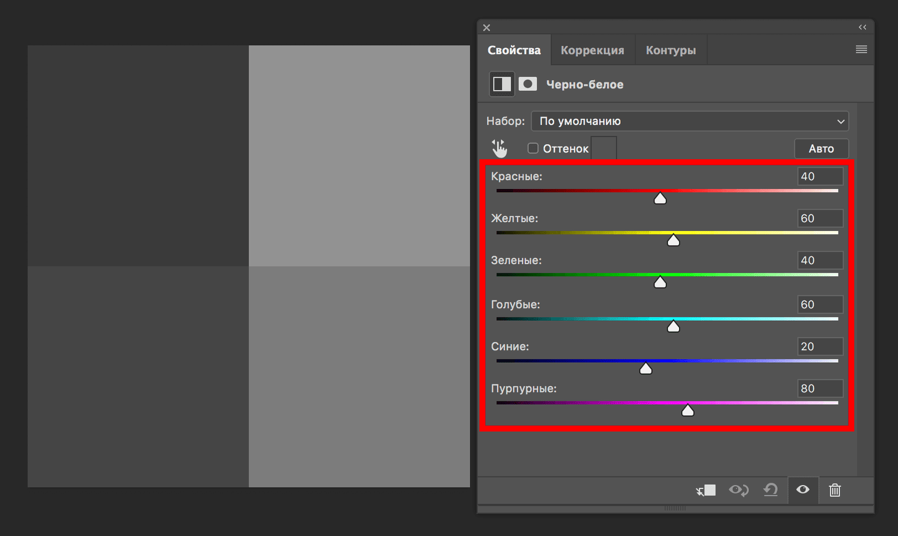Click the Красные slider handle
Image resolution: width=898 pixels, height=536 pixels.
click(x=660, y=198)
